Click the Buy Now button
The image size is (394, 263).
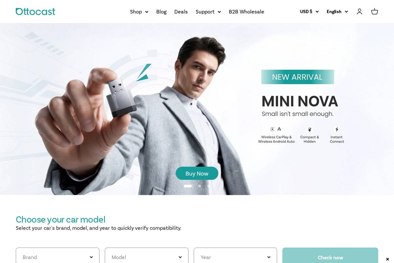pyautogui.click(x=197, y=173)
